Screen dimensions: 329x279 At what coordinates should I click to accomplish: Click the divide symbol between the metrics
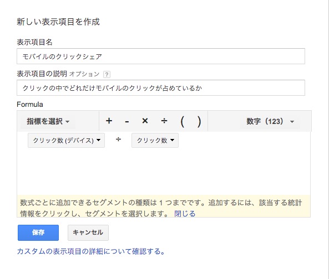118,139
